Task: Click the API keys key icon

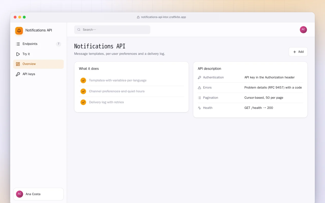Action: (18, 74)
